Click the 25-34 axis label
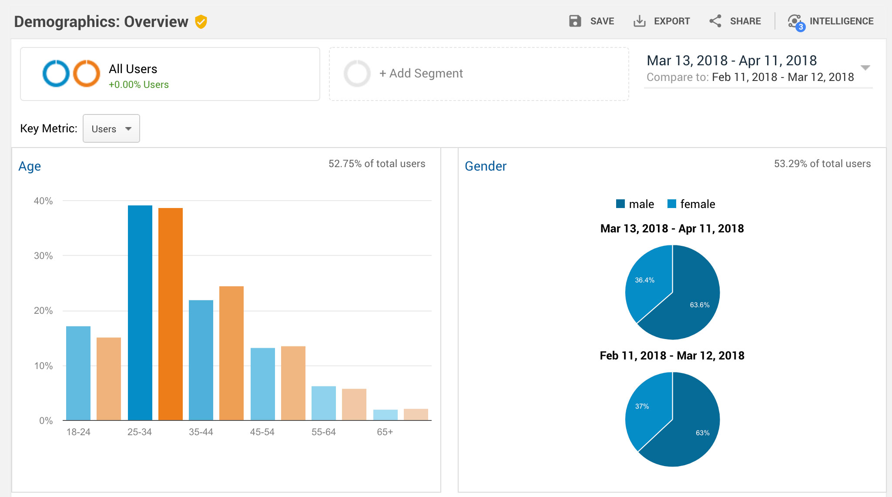 pos(140,432)
